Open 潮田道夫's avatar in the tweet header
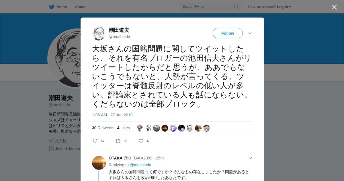 99,33
